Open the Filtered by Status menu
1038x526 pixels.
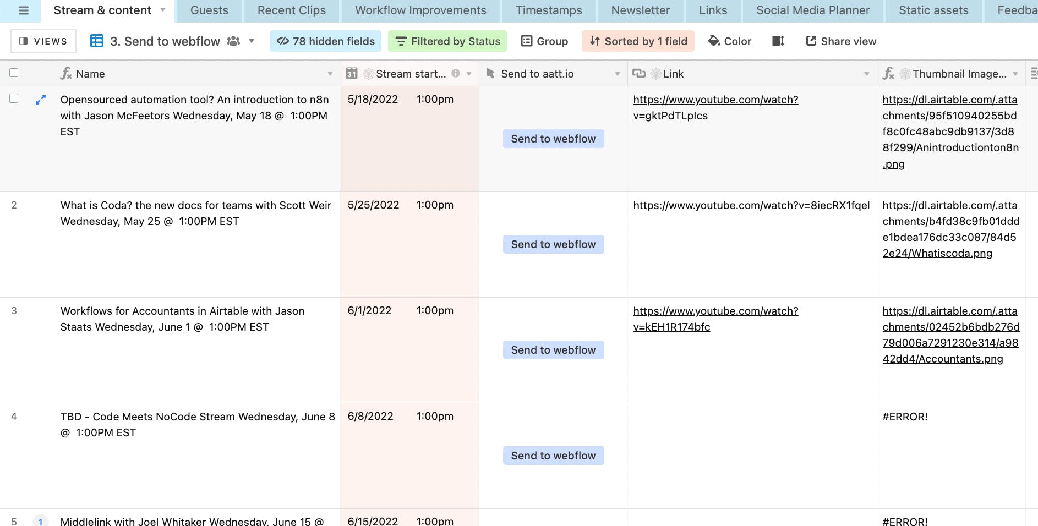coord(447,41)
